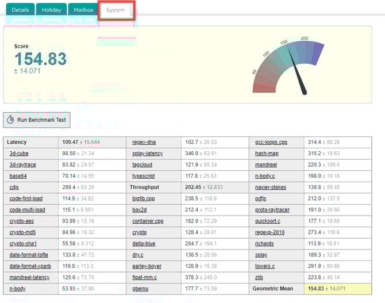Open the regex-dna benchmark link
Viewport: 385px width, 303px height.
144,142
